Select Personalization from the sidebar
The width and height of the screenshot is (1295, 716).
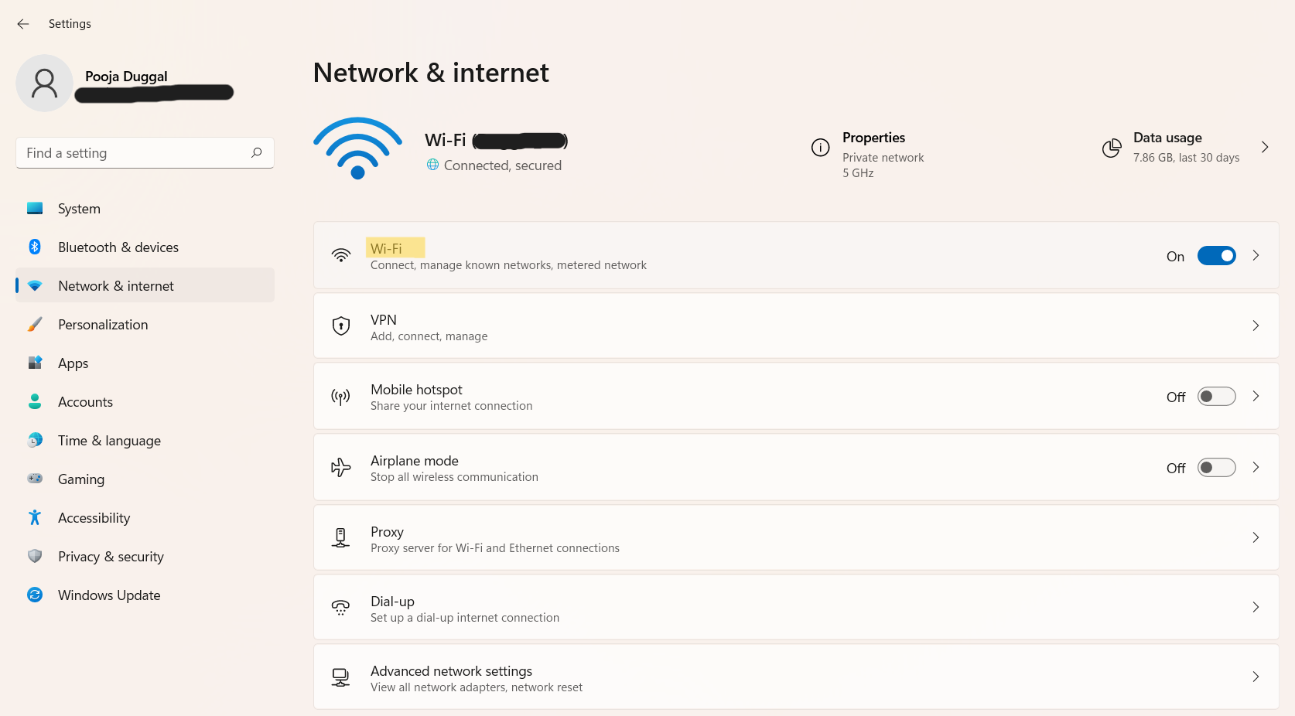coord(103,325)
